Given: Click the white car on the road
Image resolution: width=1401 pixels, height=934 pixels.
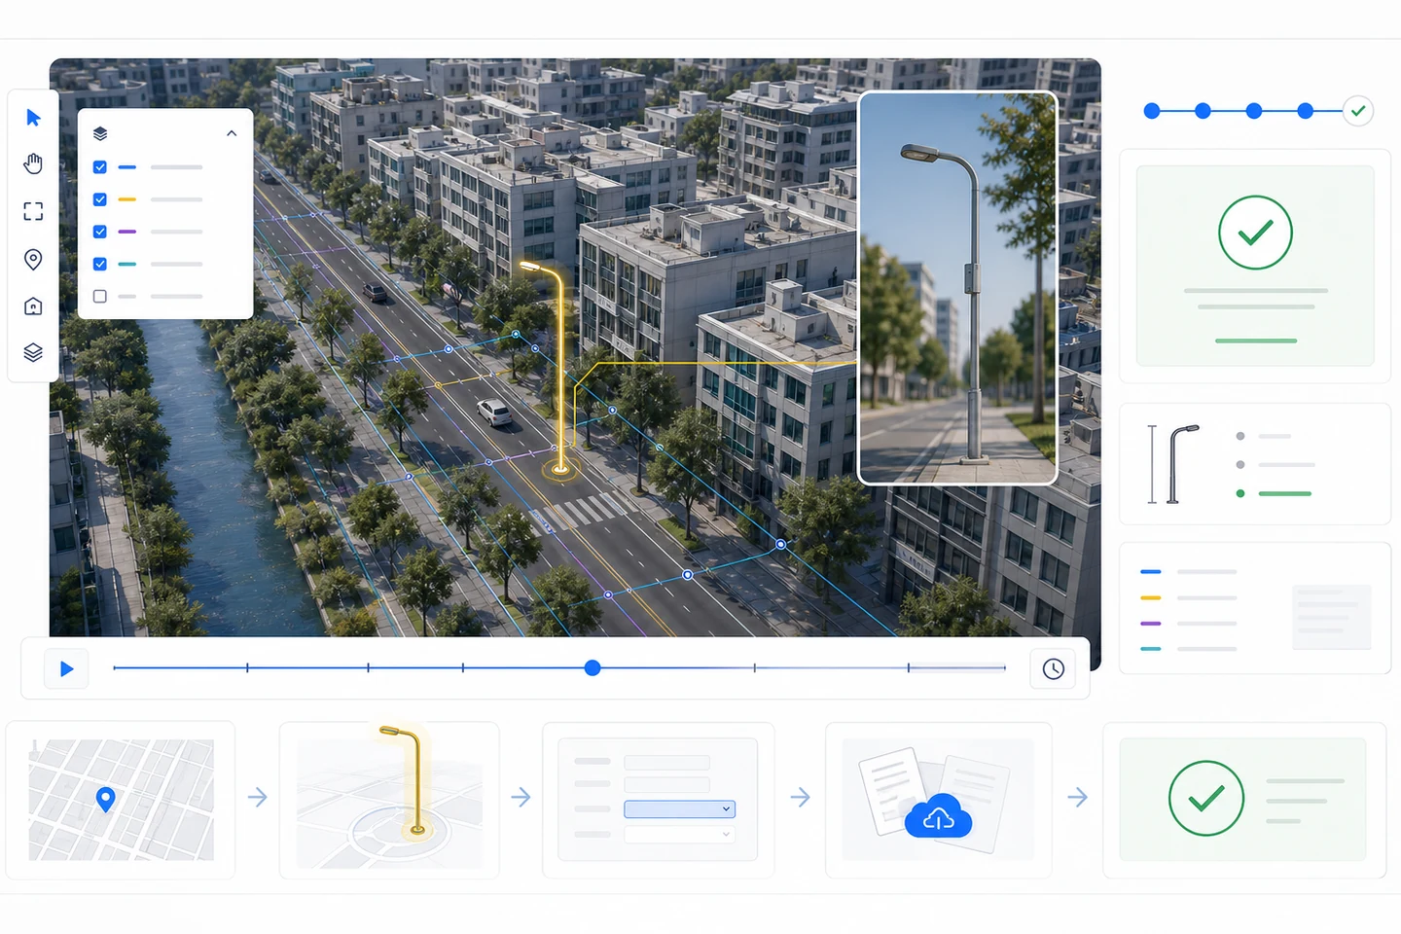Looking at the screenshot, I should 494,413.
